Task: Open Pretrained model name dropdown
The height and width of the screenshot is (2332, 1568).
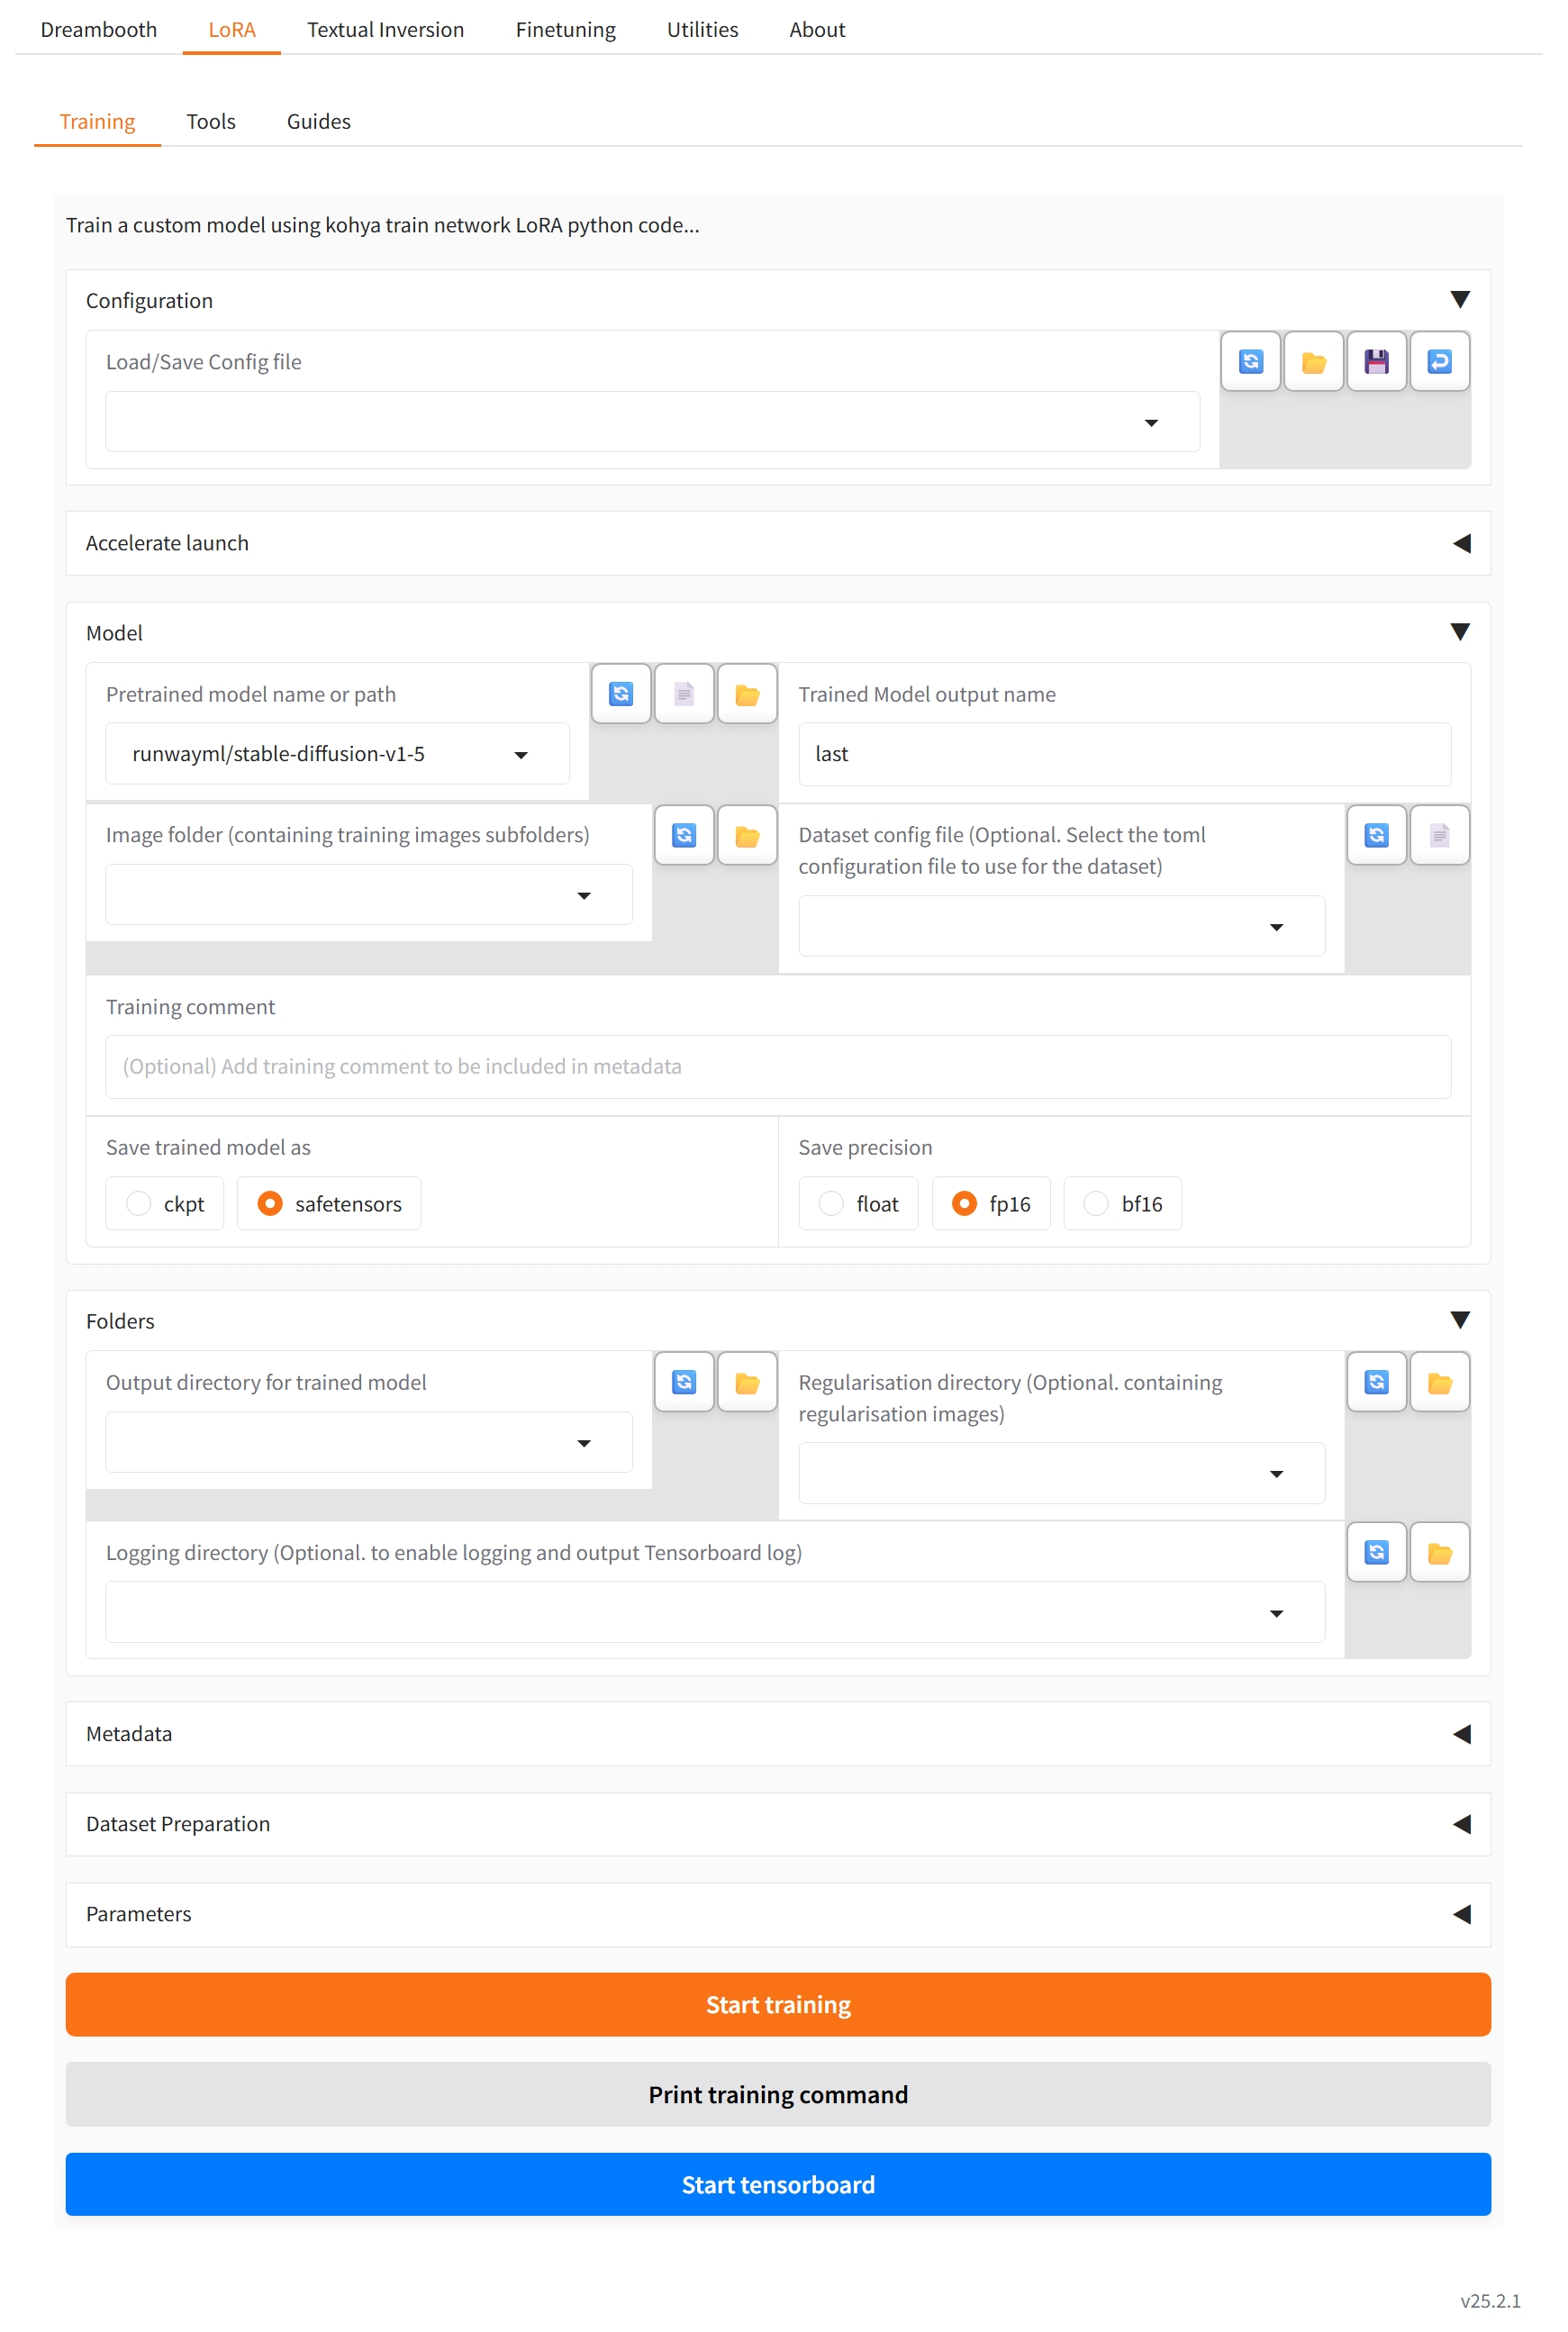Action: 520,754
